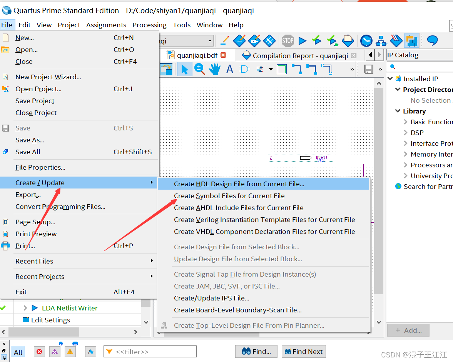The width and height of the screenshot is (453, 362).
Task: Click the floppy disk Save icon in editor toolbar
Action: tap(368, 69)
